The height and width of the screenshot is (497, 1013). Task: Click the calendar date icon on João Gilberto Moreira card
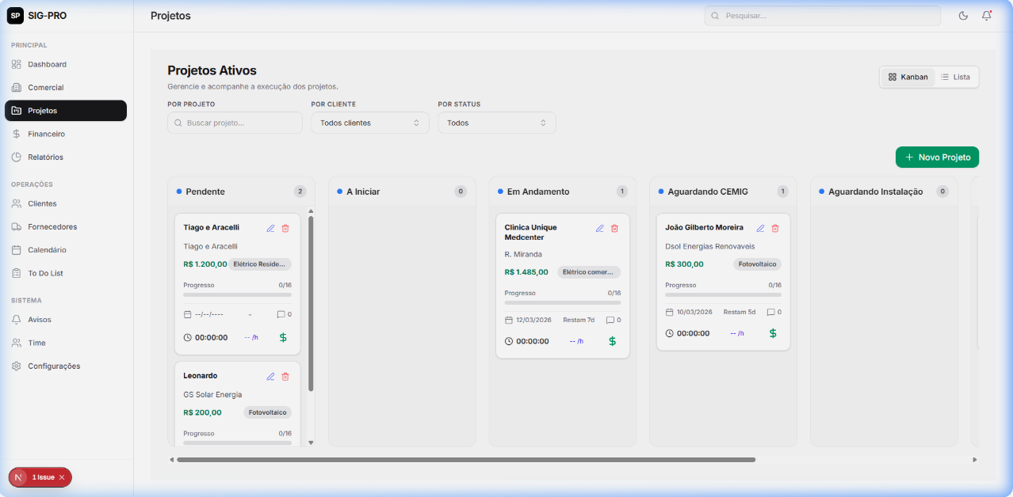pos(669,312)
